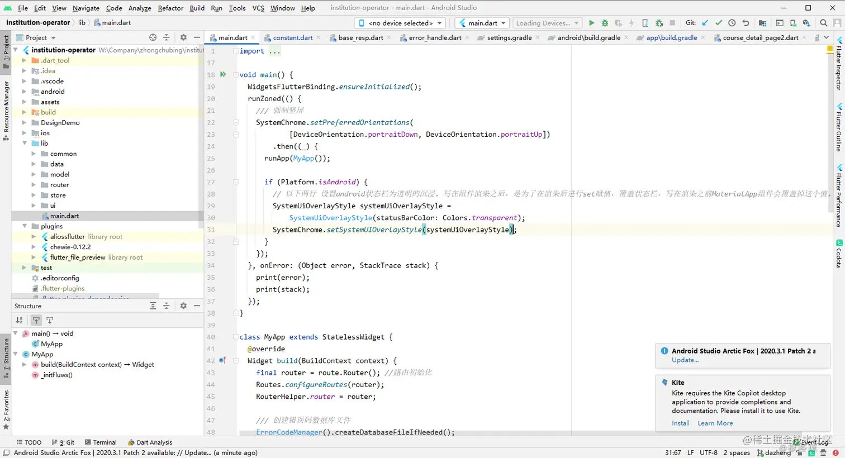Open the VCS menu
The width and height of the screenshot is (845, 458).
(258, 8)
